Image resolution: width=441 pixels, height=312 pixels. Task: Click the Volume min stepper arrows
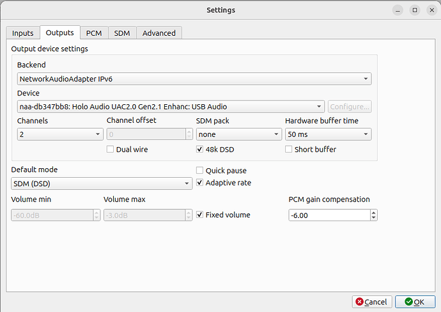point(97,215)
